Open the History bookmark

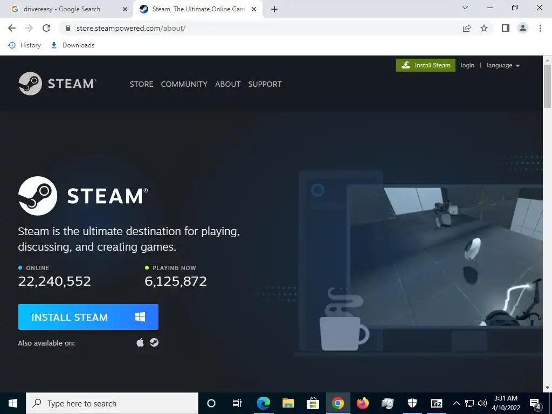(x=25, y=45)
